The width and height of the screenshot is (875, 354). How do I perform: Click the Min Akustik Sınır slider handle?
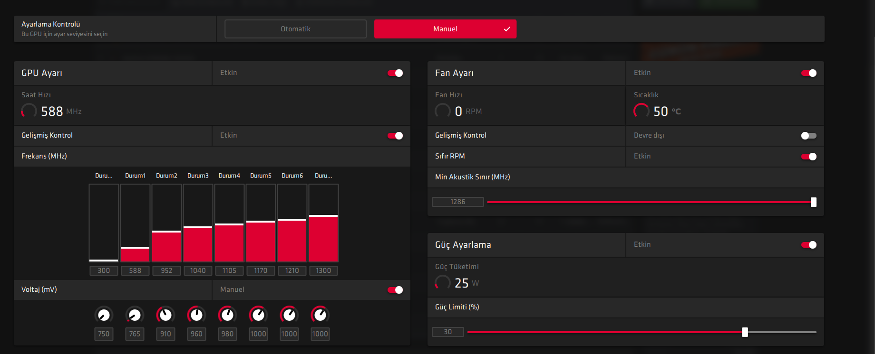pos(813,202)
